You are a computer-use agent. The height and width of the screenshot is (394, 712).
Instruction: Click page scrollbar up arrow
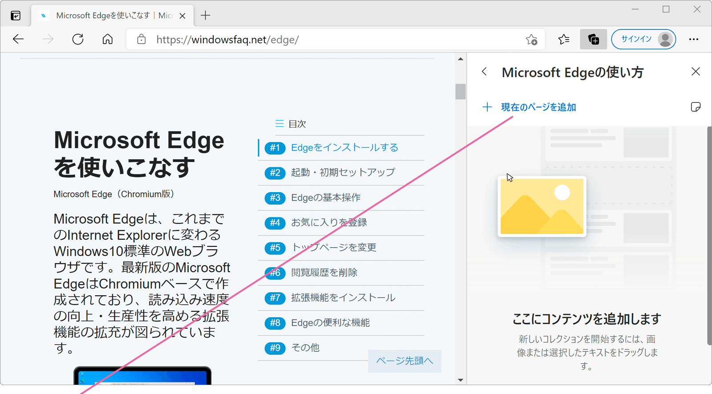(461, 59)
